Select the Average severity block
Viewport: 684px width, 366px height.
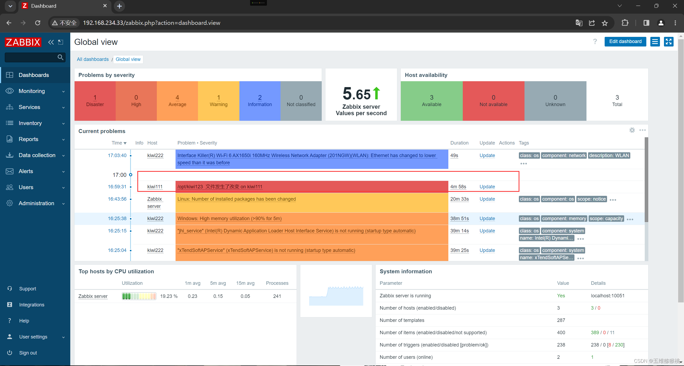[177, 101]
